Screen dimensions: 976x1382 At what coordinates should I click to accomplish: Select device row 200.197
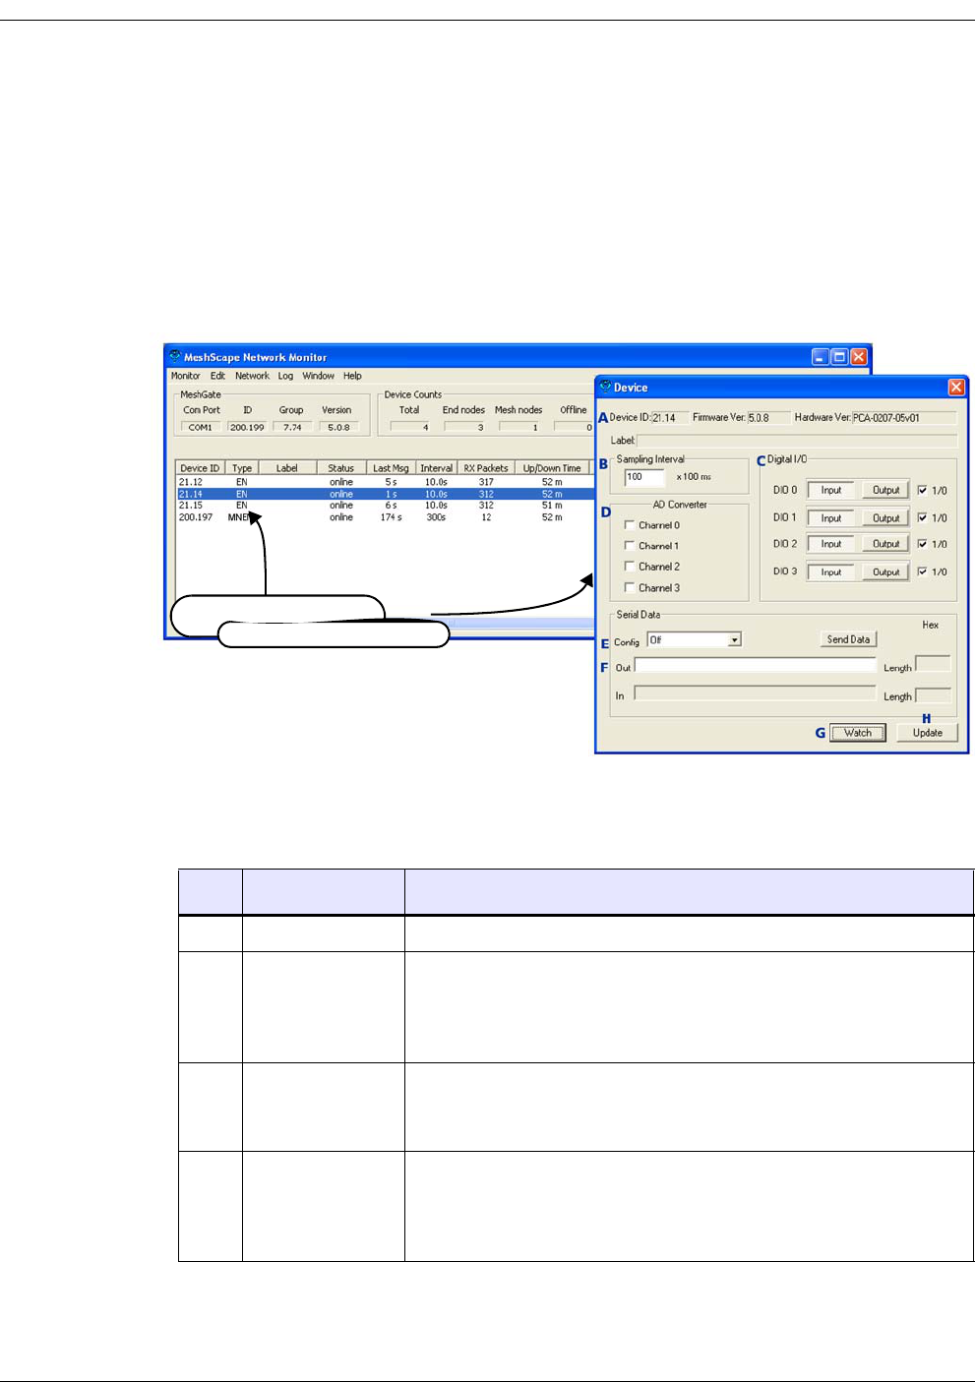tap(385, 517)
